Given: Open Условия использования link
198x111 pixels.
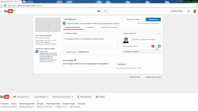Looking at the screenshot, I should point(9,107).
